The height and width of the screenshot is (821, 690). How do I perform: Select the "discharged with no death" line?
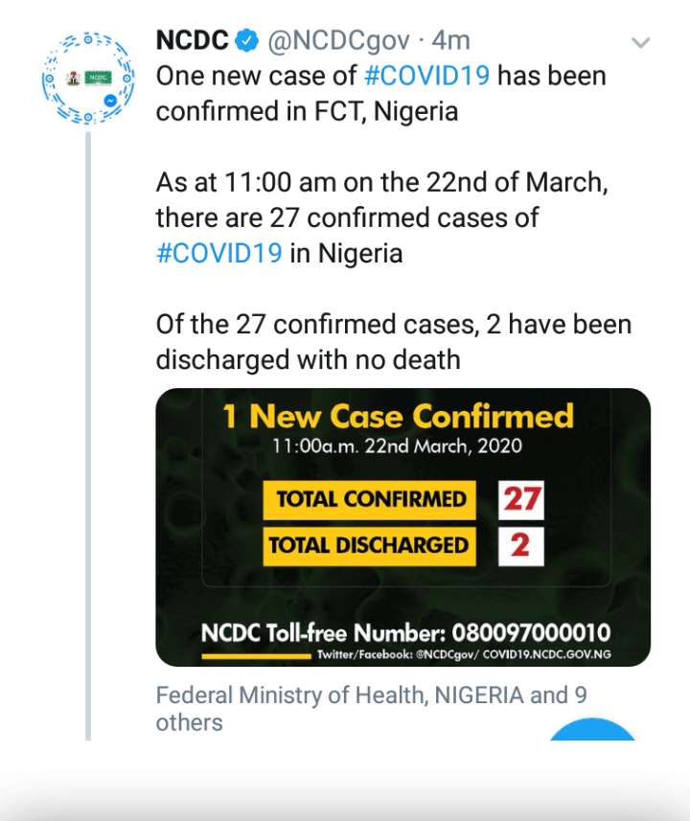[x=308, y=359]
